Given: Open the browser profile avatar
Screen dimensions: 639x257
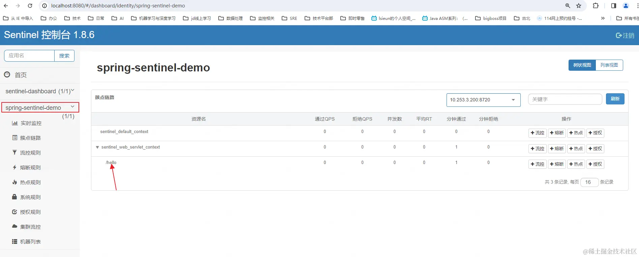Looking at the screenshot, I should pos(626,6).
